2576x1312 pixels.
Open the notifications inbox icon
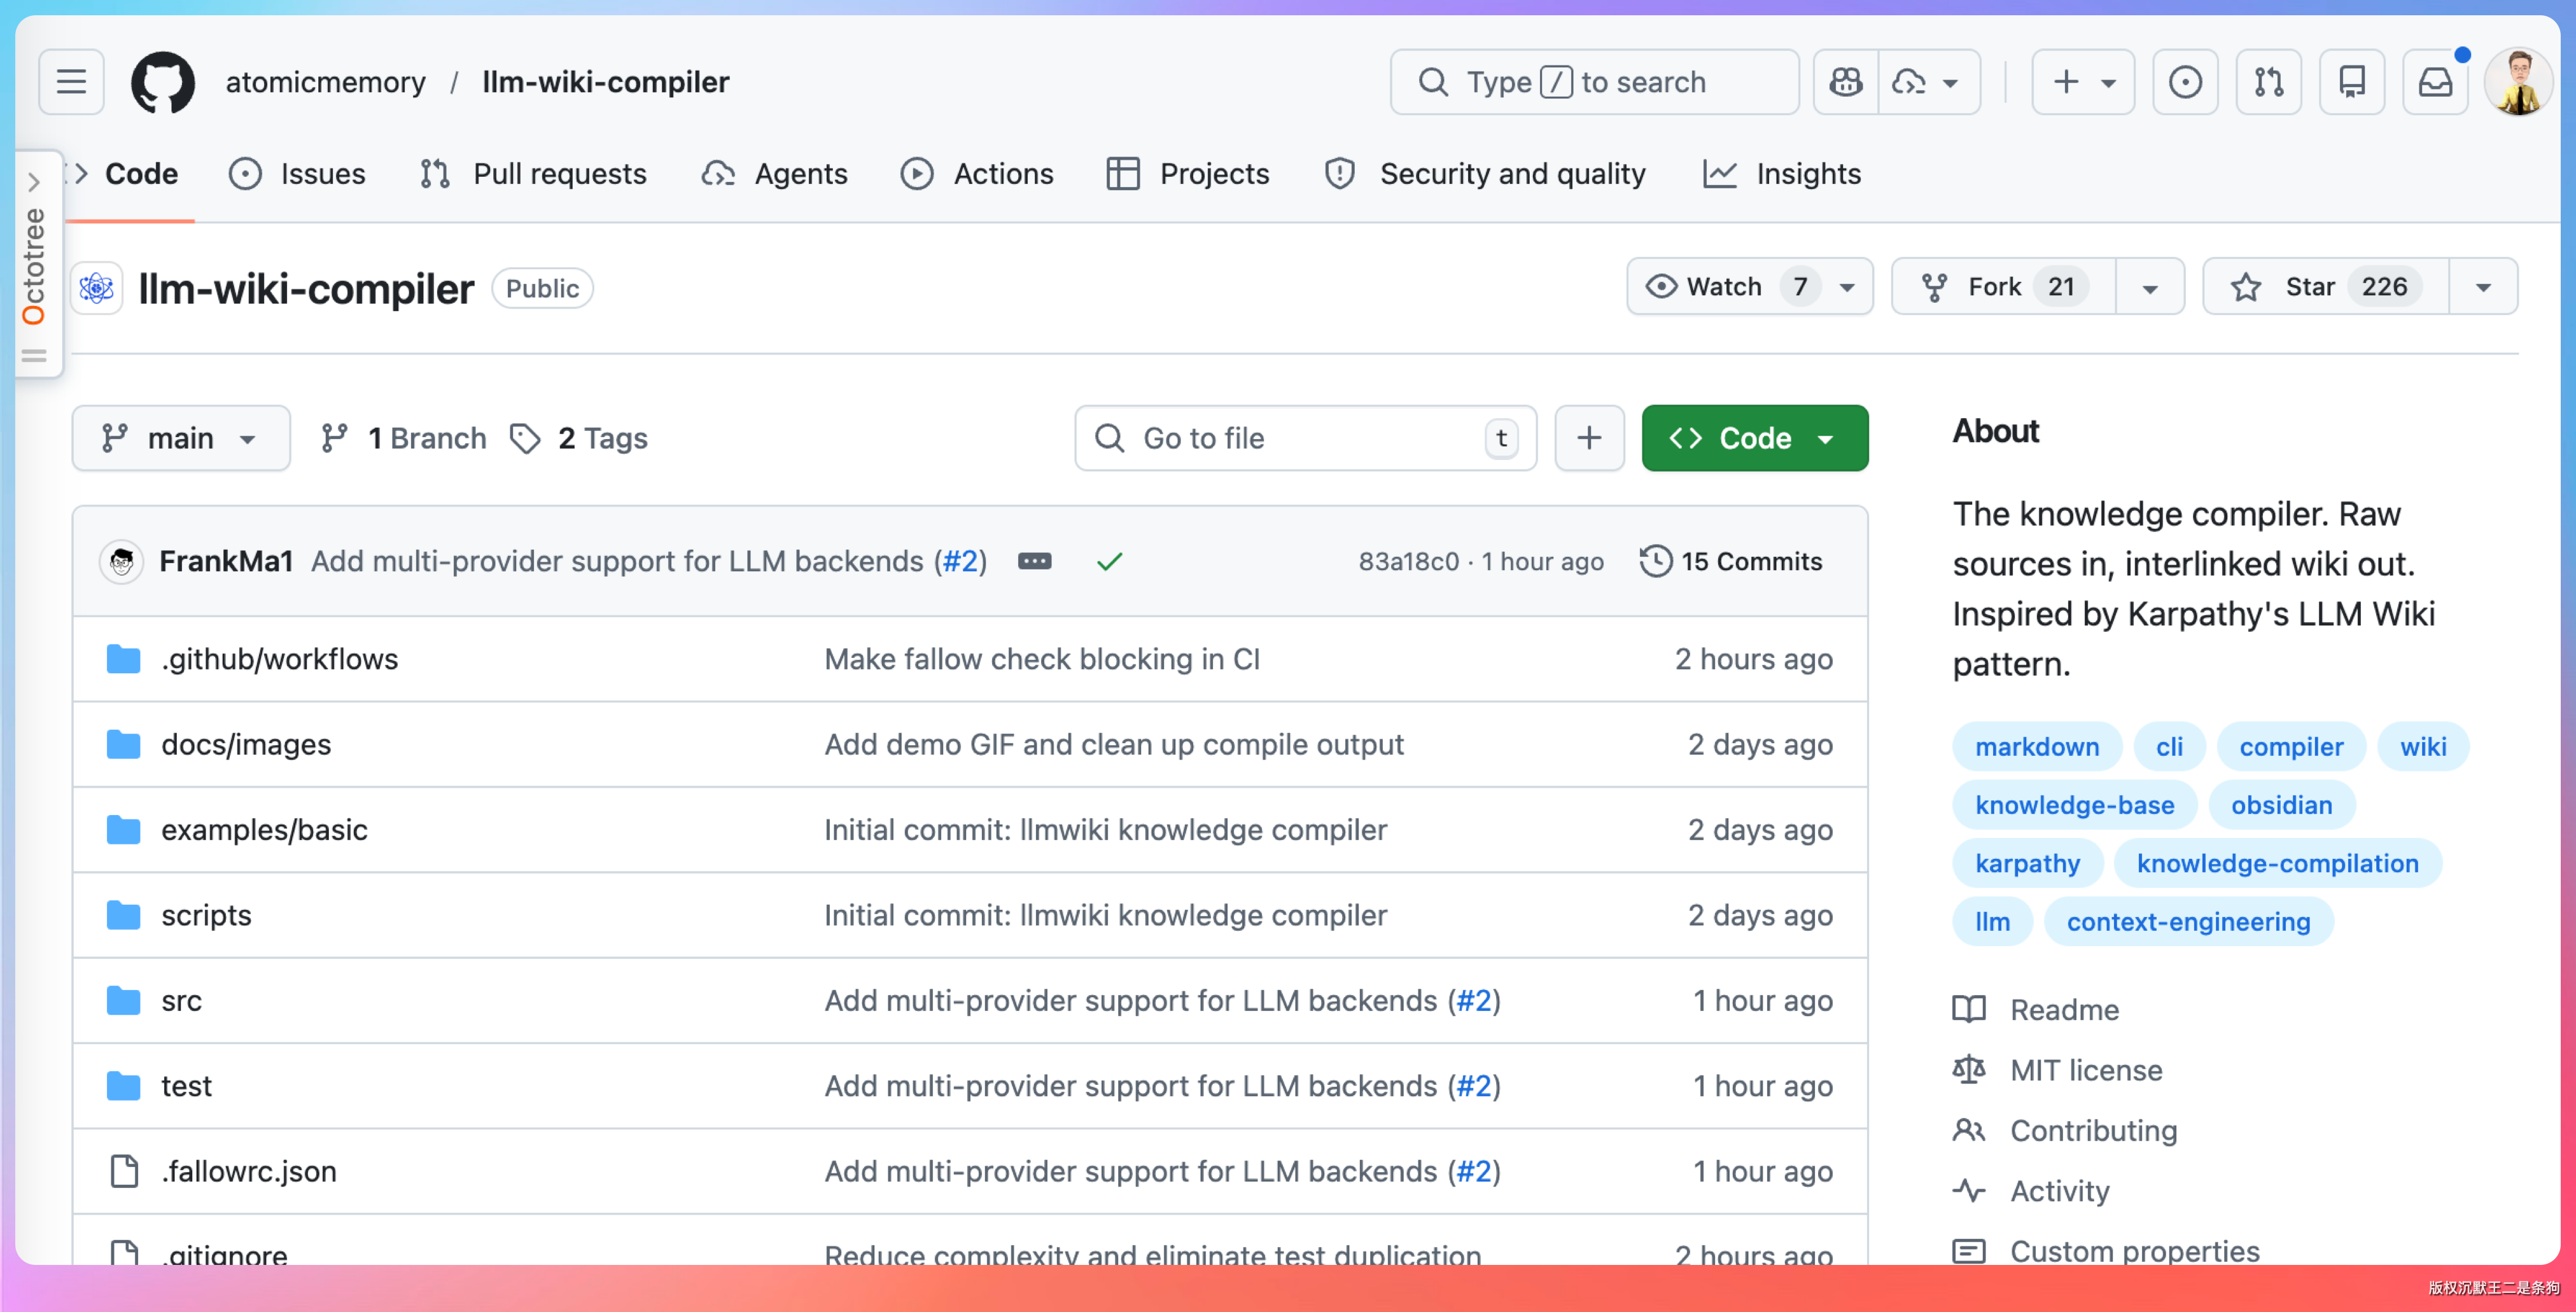click(x=2435, y=82)
